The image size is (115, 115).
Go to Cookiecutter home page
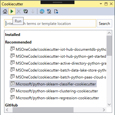pyautogui.click(x=5, y=11)
